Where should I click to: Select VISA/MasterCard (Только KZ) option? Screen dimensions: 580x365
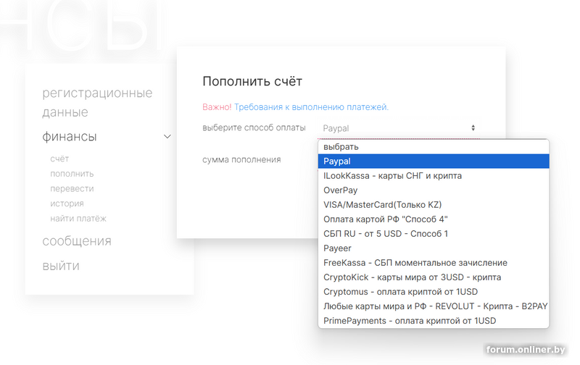point(382,205)
